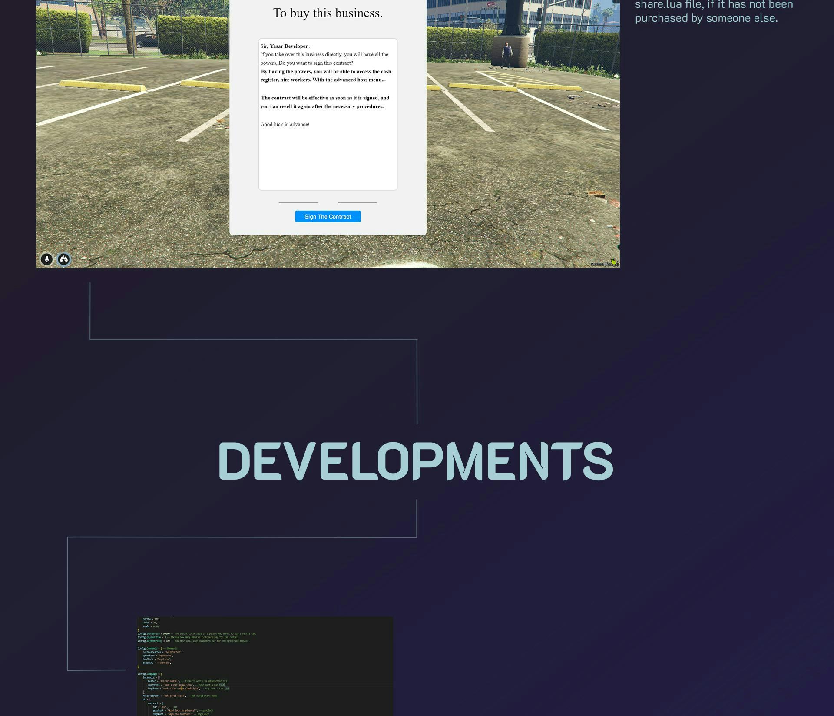Select the Yasar Developer name text

288,46
